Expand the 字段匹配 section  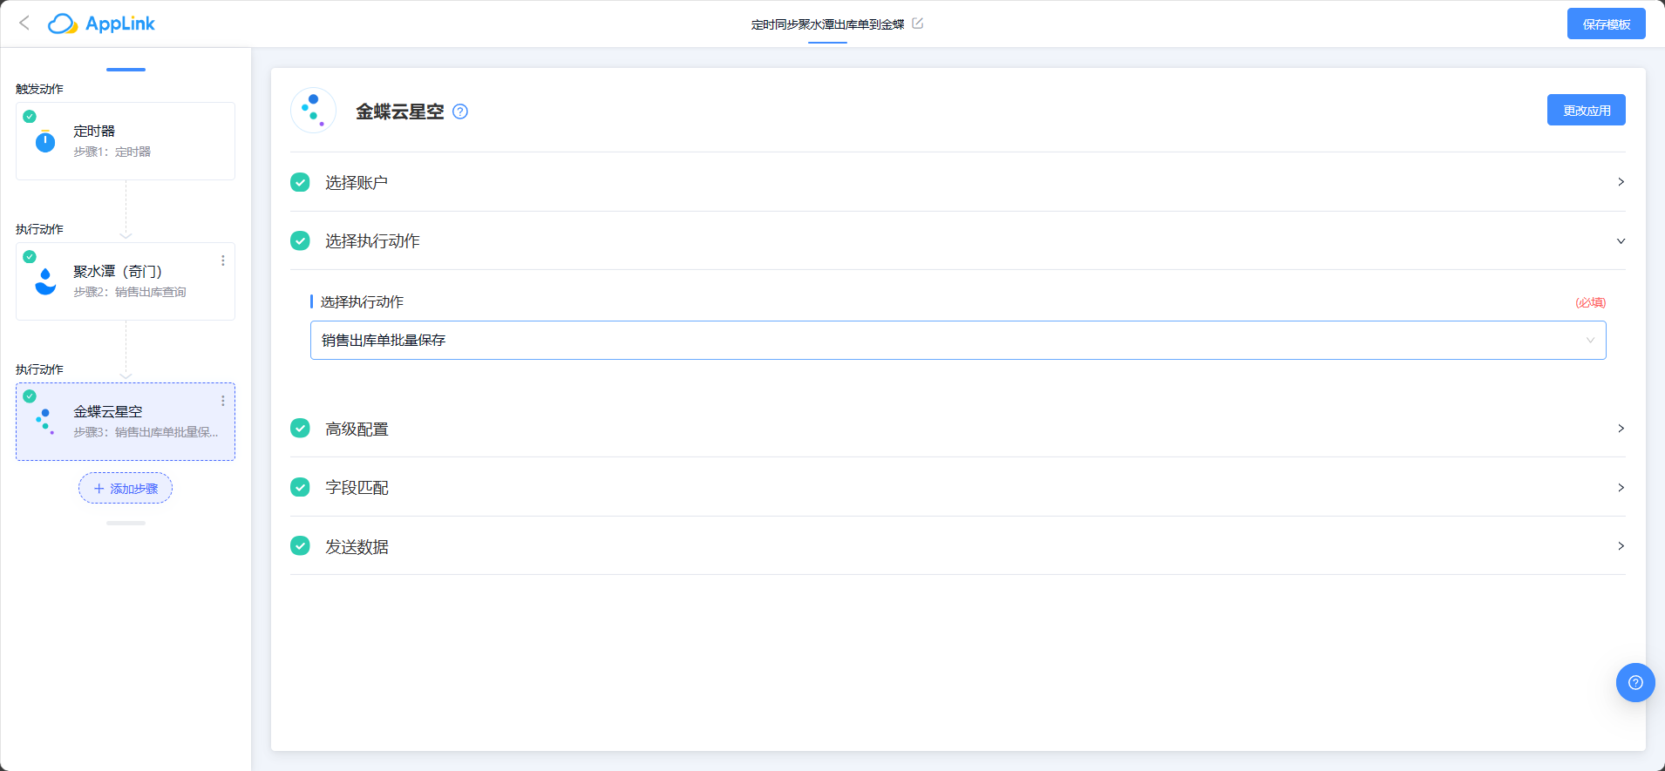[x=957, y=487]
